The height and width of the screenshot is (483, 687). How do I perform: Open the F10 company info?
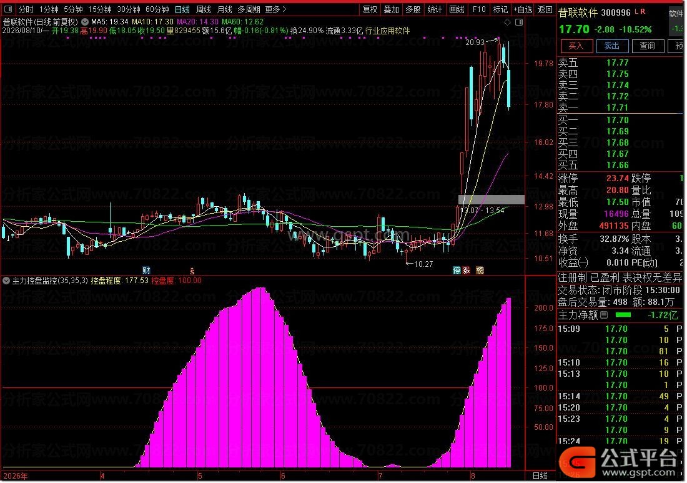coord(479,9)
